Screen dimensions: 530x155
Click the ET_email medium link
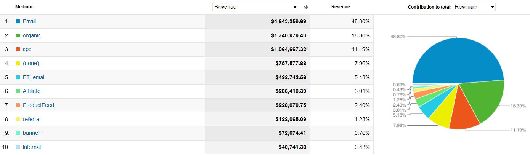pyautogui.click(x=34, y=77)
